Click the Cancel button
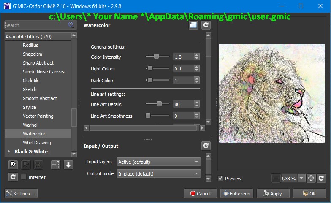The height and width of the screenshot is (203, 331). [200, 193]
